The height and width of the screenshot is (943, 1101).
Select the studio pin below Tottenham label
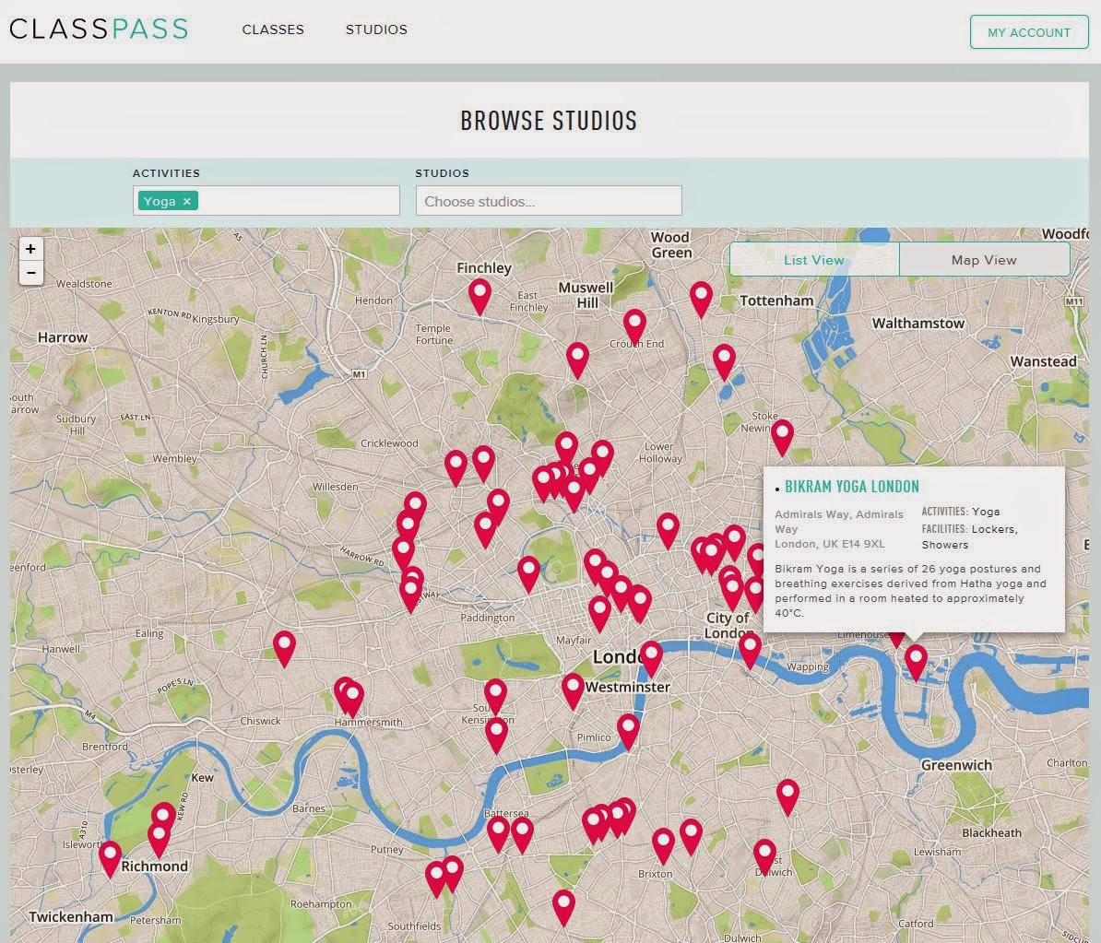click(x=724, y=360)
